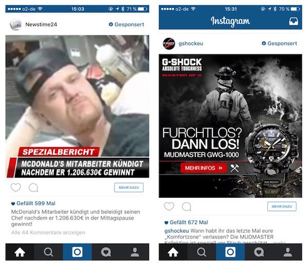Open the gshockeu profile avatar
Viewport: 308px width, 266px height.
coord(169,44)
